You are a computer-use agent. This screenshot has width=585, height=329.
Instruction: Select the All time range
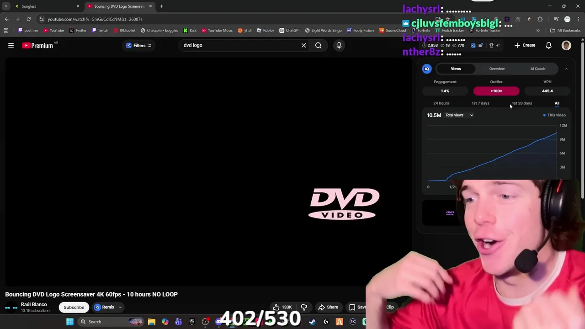(x=557, y=103)
